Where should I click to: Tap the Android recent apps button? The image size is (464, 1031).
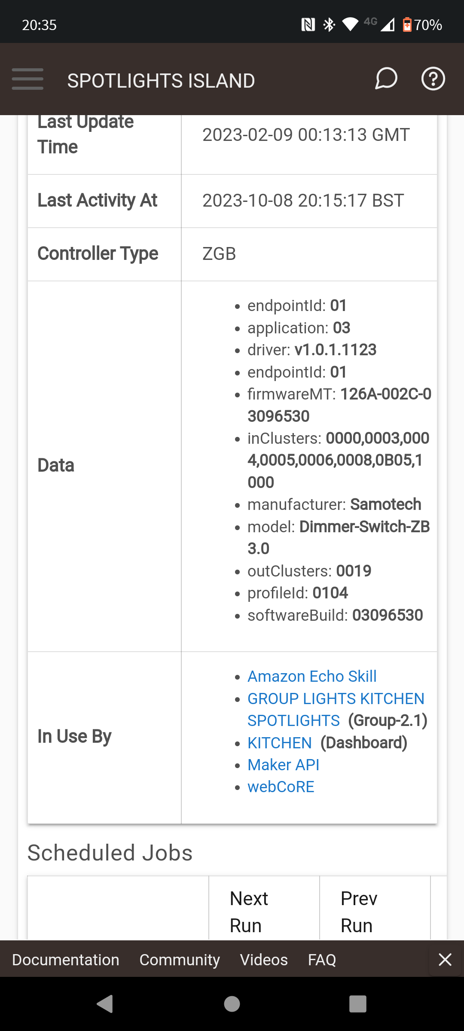(x=357, y=1004)
